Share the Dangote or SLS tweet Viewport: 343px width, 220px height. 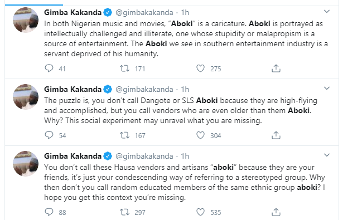coord(276,135)
